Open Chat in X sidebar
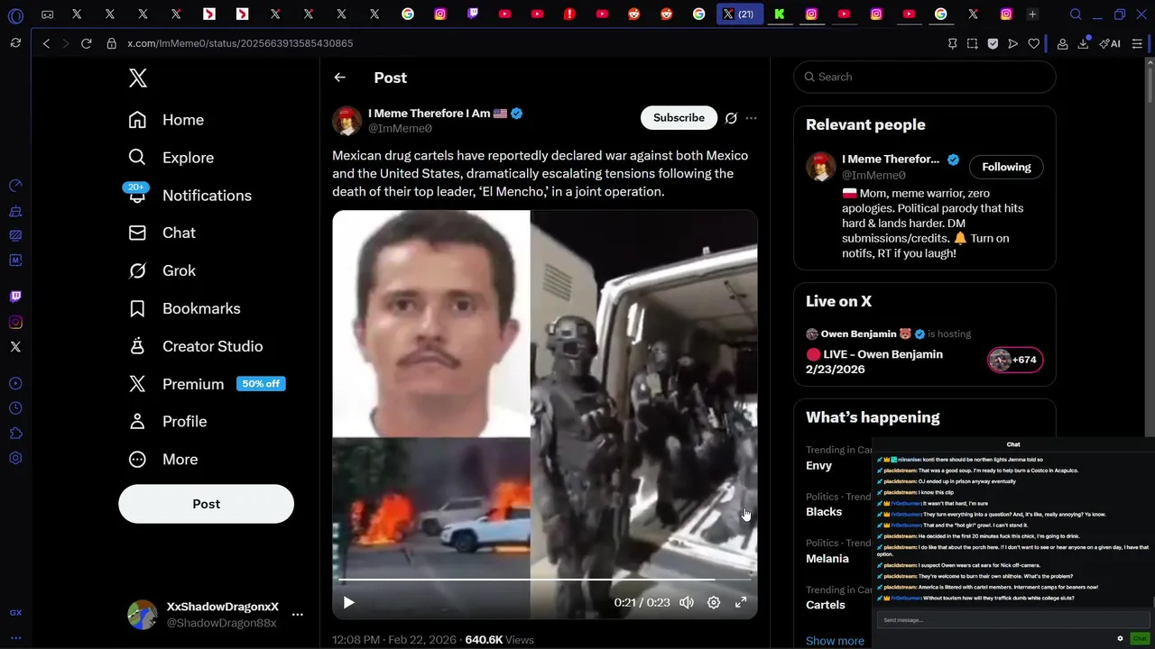The image size is (1155, 649). (162, 233)
